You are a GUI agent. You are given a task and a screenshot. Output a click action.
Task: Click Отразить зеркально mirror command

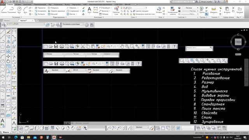(x=56, y=11)
